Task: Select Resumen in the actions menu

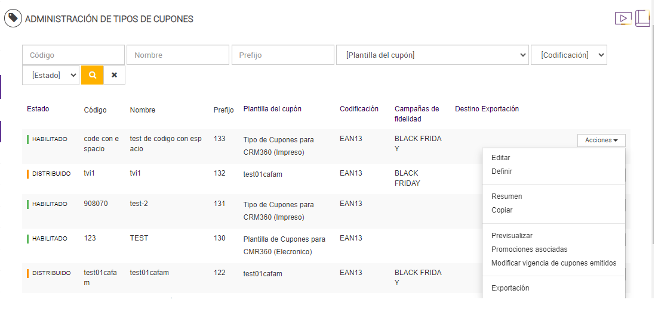Action: (x=506, y=196)
